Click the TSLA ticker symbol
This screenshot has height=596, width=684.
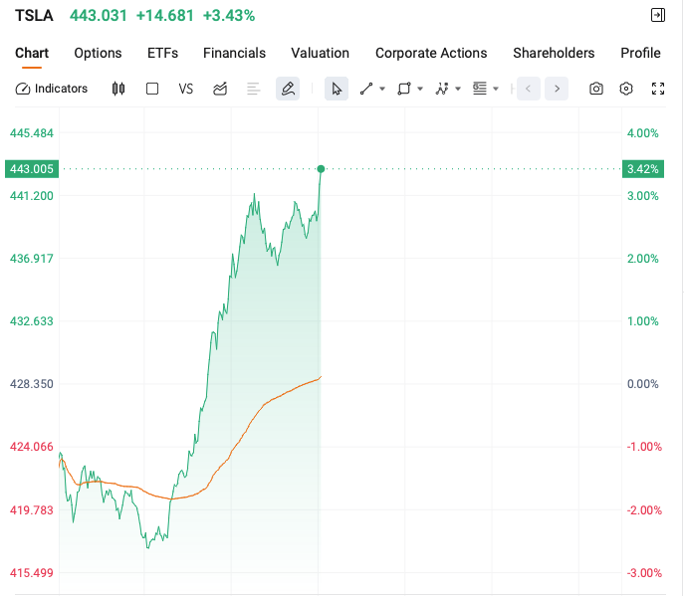[34, 16]
